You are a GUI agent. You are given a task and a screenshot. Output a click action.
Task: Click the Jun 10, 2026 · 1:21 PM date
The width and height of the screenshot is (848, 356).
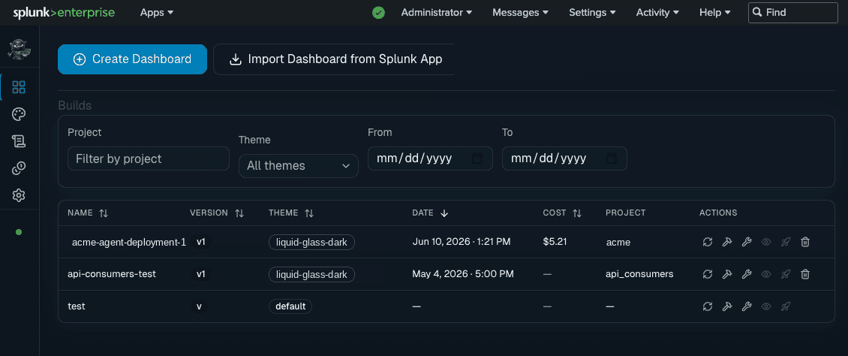point(462,242)
